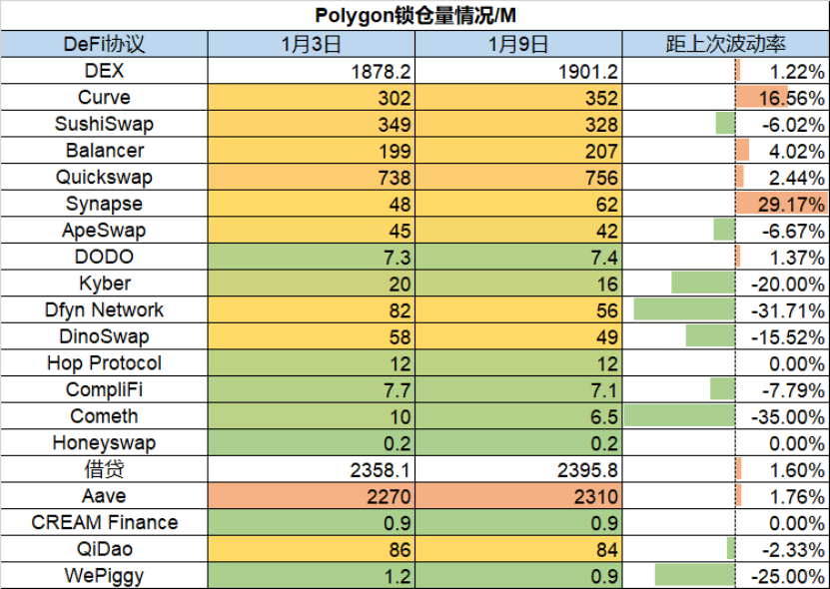Select the 借贷 category row label
Screen dimensions: 830x589
104,469
